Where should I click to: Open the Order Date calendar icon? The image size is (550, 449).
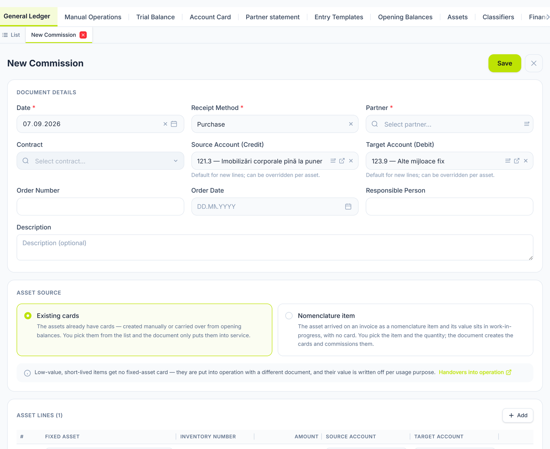348,207
